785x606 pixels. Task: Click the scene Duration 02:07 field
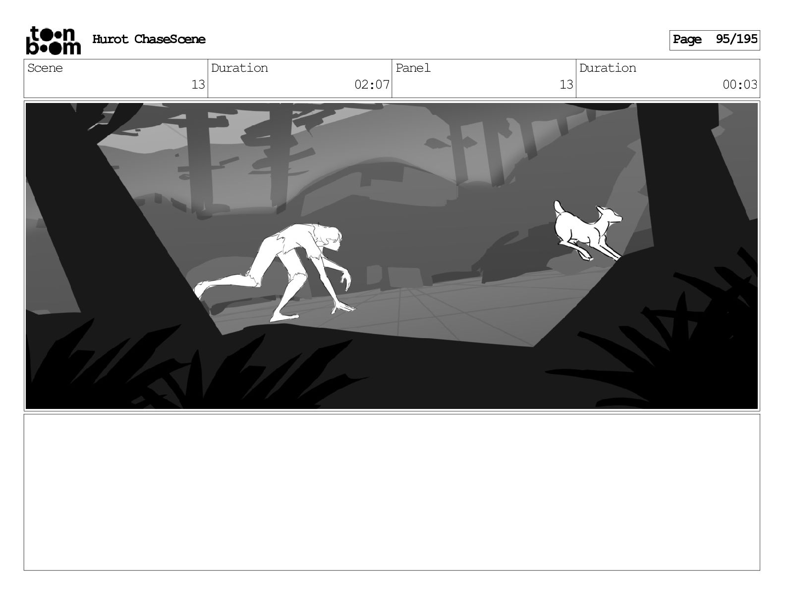[300, 78]
